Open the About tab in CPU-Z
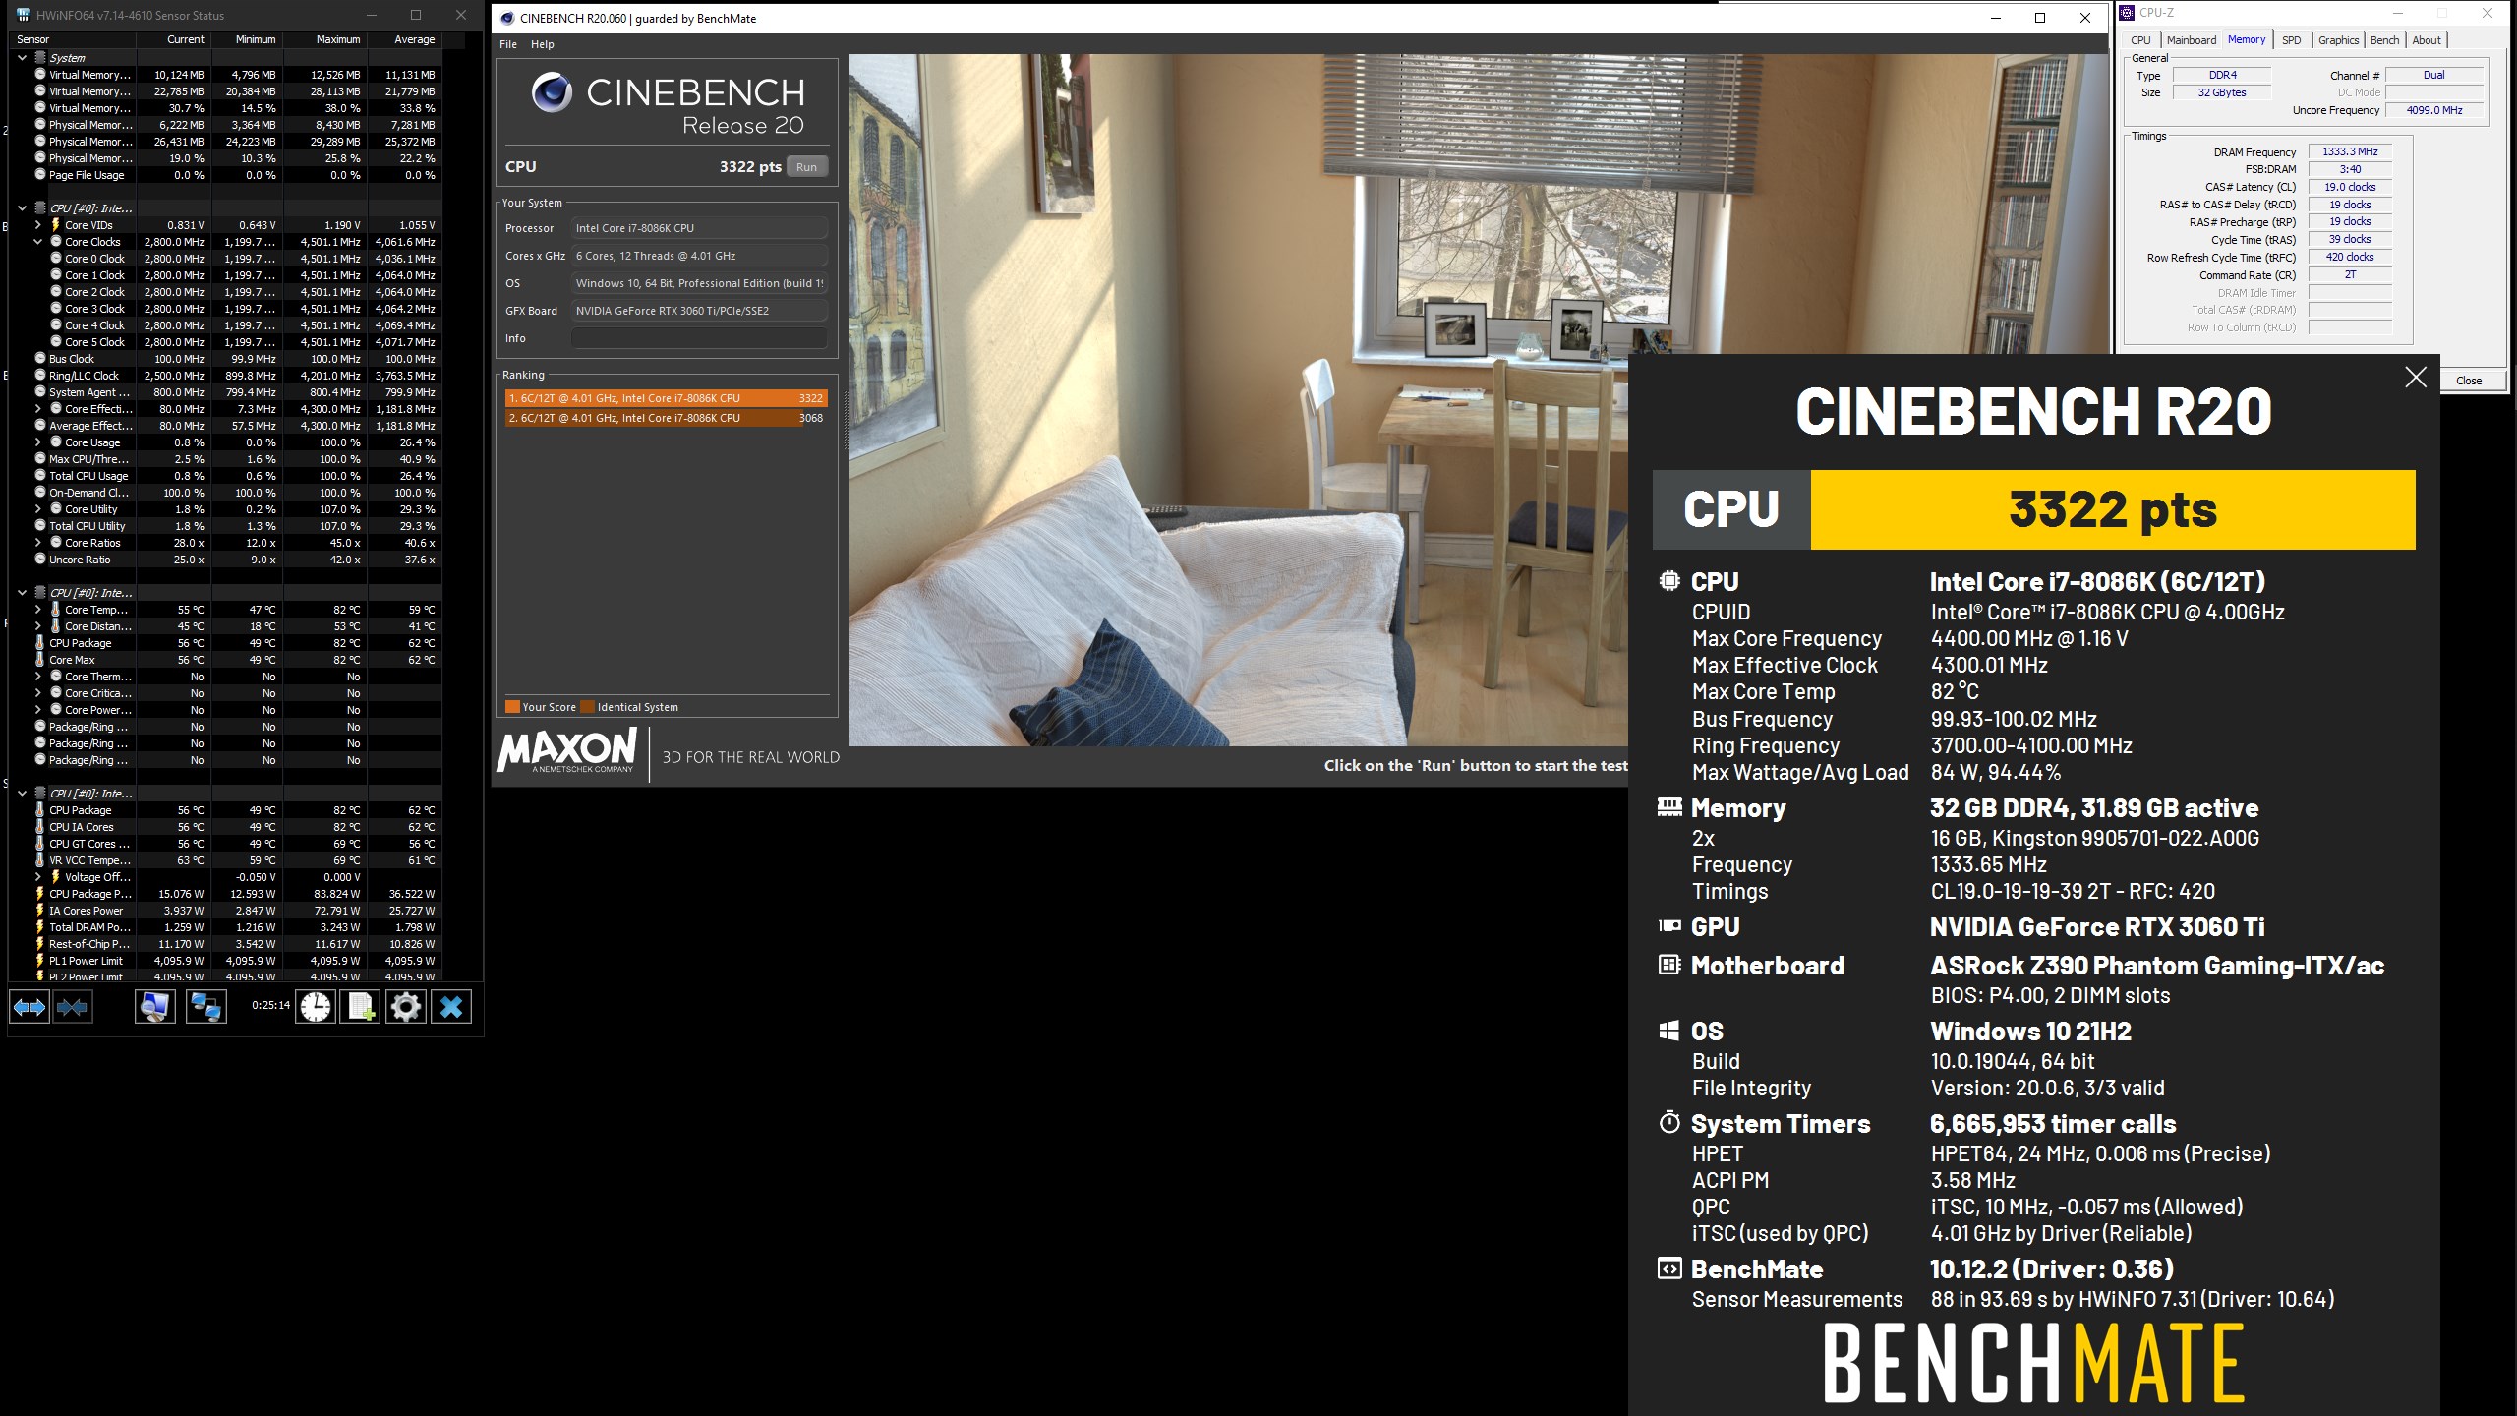Screen dimensions: 2517x1416 pos(2427,40)
